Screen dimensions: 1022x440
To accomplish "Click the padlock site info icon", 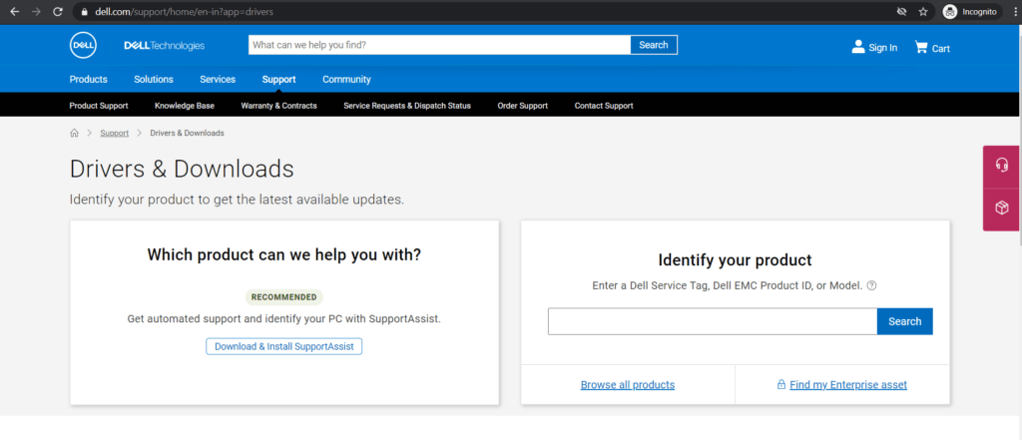I will pyautogui.click(x=84, y=12).
